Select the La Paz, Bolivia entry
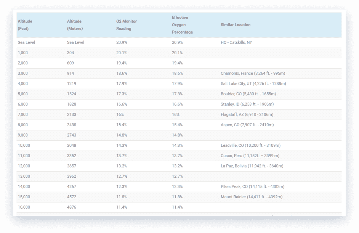 [x=252, y=166]
